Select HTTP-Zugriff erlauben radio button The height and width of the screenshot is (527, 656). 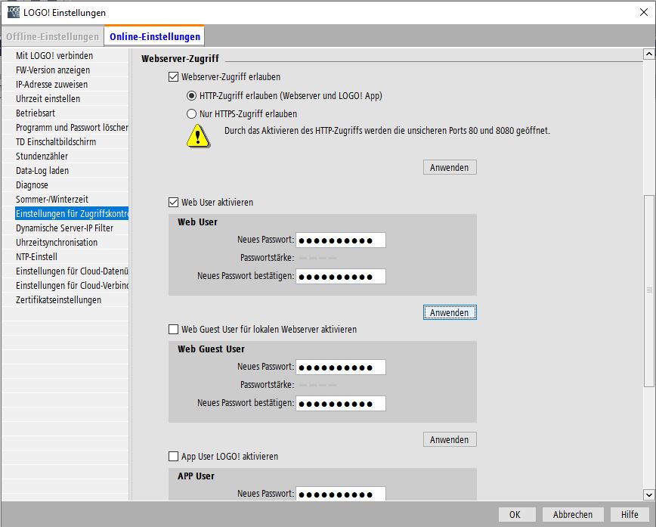click(x=191, y=96)
